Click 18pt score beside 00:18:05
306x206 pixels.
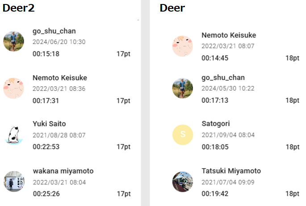(x=292, y=147)
